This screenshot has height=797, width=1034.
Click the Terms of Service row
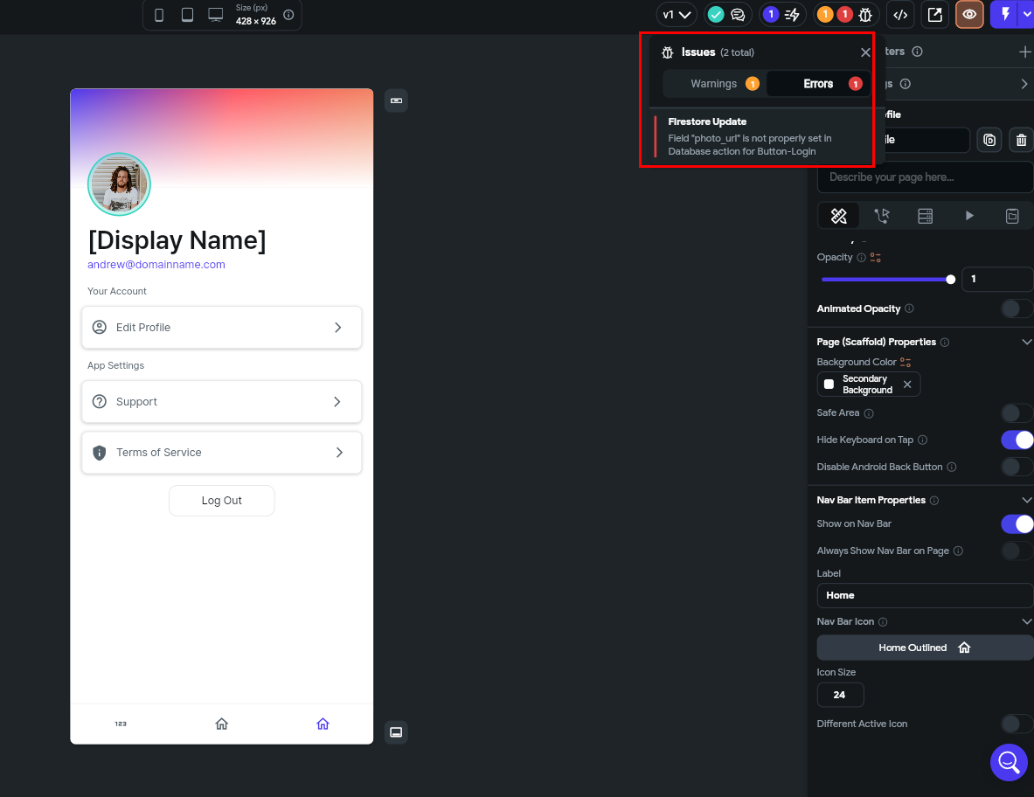[x=222, y=452]
